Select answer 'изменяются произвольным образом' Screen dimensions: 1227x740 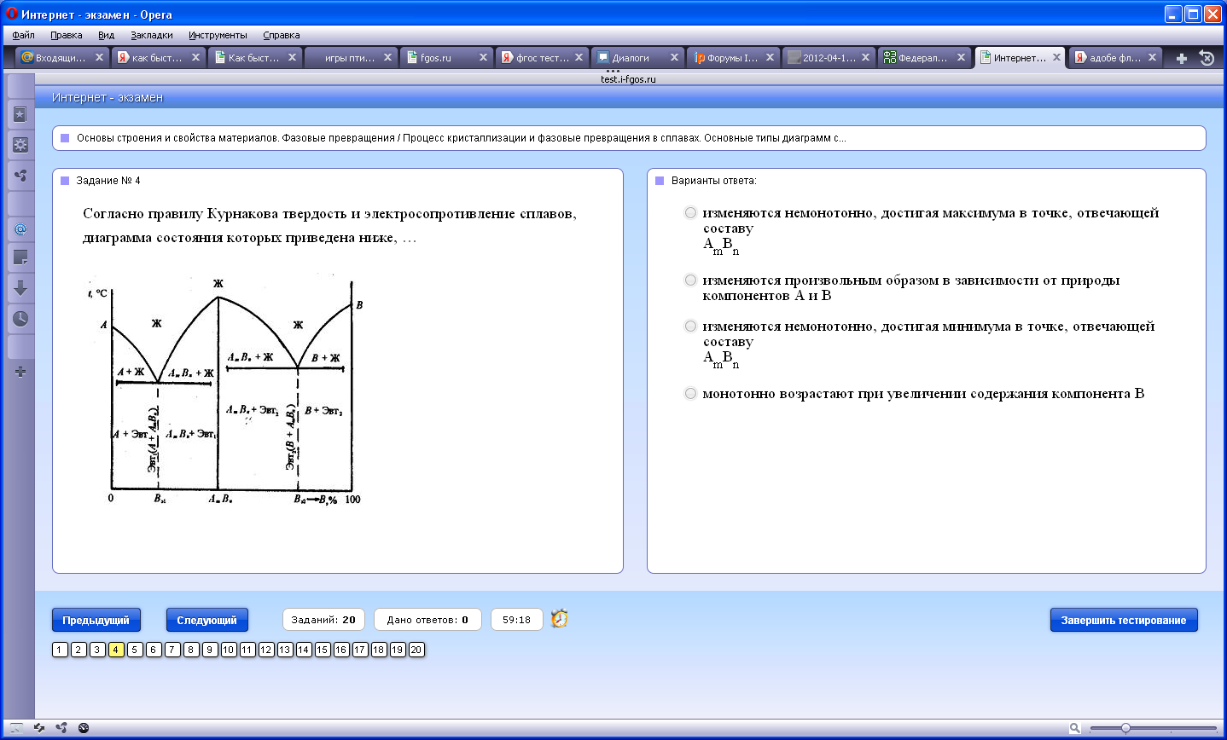click(x=690, y=280)
